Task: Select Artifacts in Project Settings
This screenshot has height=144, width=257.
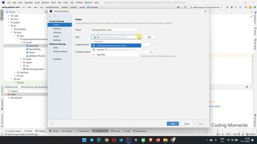Action: point(57,40)
